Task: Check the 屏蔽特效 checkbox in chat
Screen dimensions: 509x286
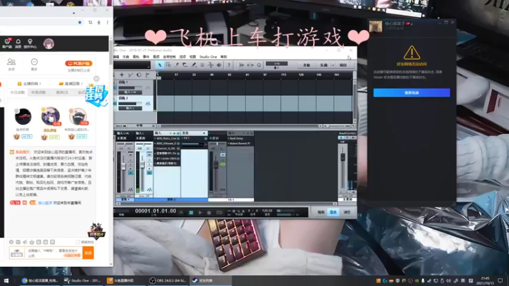Action: pos(78,242)
